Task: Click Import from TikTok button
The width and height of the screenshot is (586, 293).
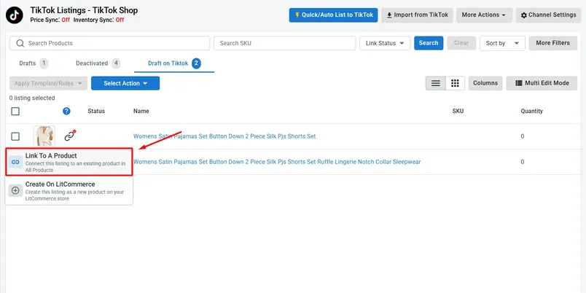Action: [x=417, y=15]
